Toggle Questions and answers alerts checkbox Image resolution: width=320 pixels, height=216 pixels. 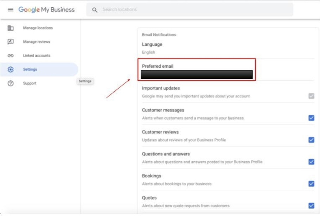311,162
